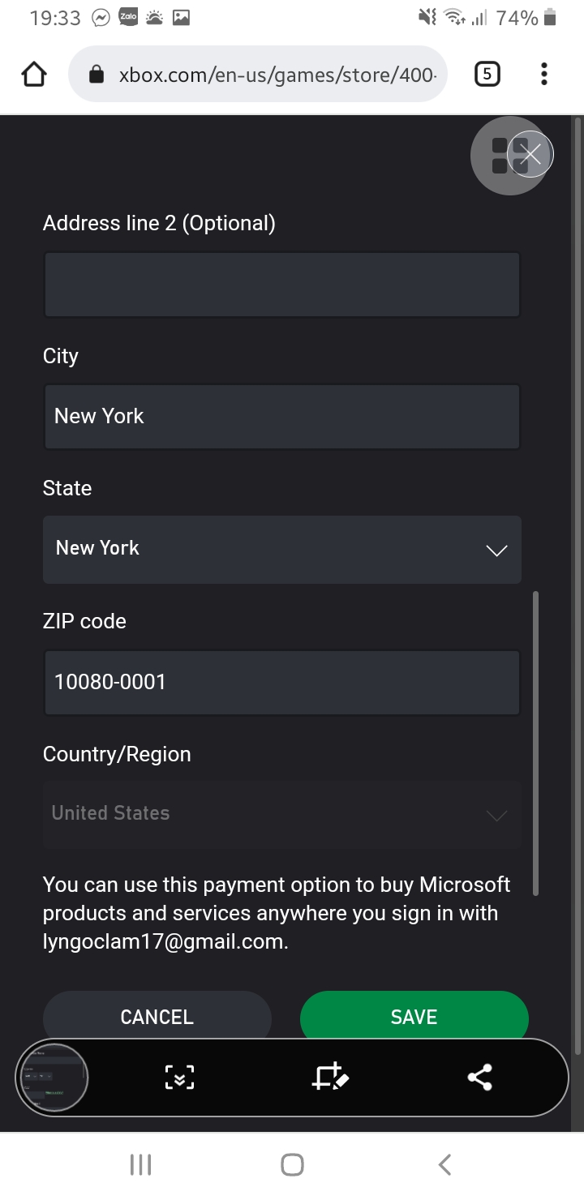Focus the City input field
The width and height of the screenshot is (584, 1200).
pyautogui.click(x=281, y=417)
